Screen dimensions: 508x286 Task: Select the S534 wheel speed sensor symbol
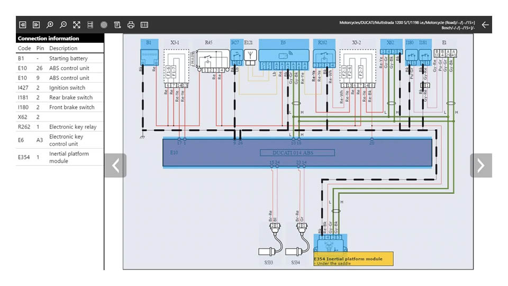298,240
